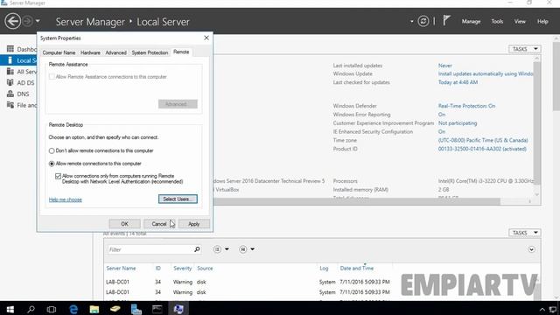
Task: Open the Windows Start button
Action: tap(10, 309)
